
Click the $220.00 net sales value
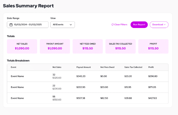coord(57,89)
